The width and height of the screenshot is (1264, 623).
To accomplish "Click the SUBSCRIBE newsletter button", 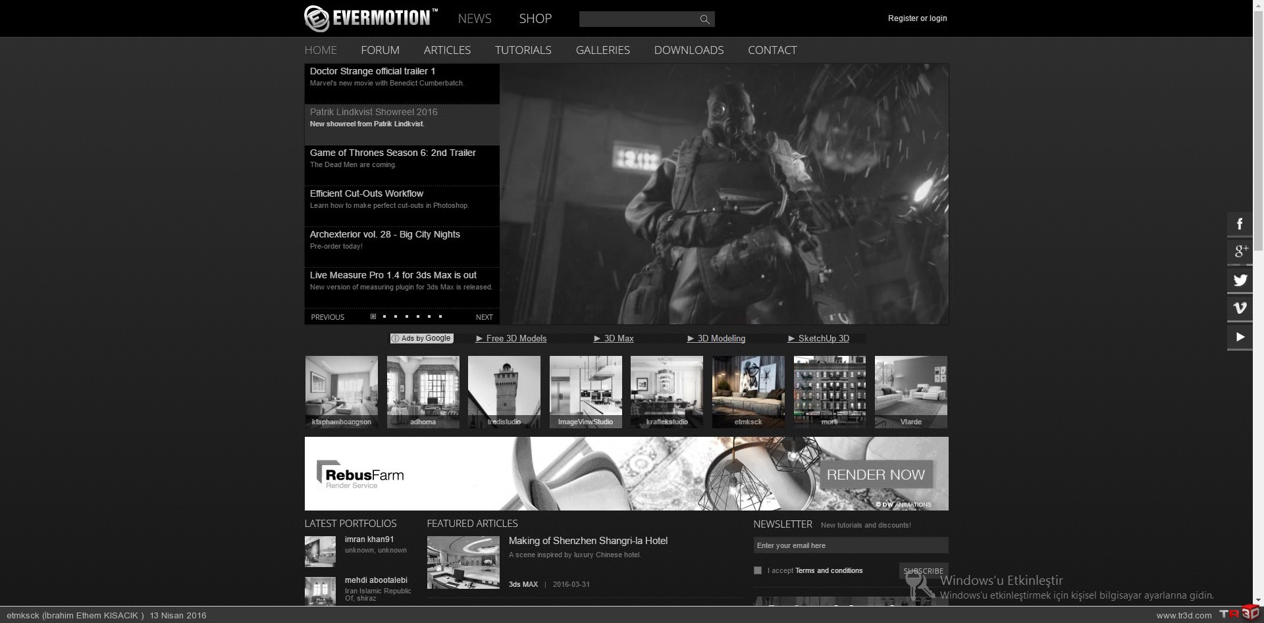I will [923, 571].
